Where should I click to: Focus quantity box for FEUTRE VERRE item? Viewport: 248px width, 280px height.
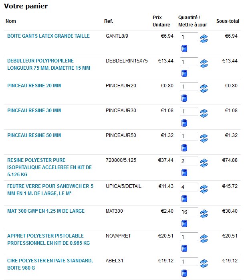coord(189,187)
